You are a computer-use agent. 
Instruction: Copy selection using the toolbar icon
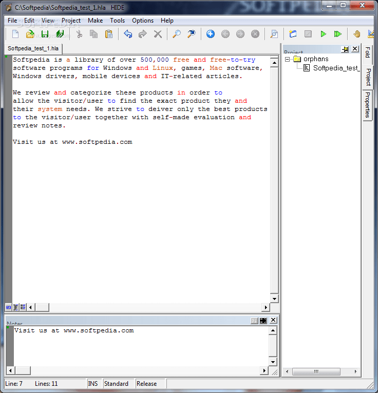[94, 34]
